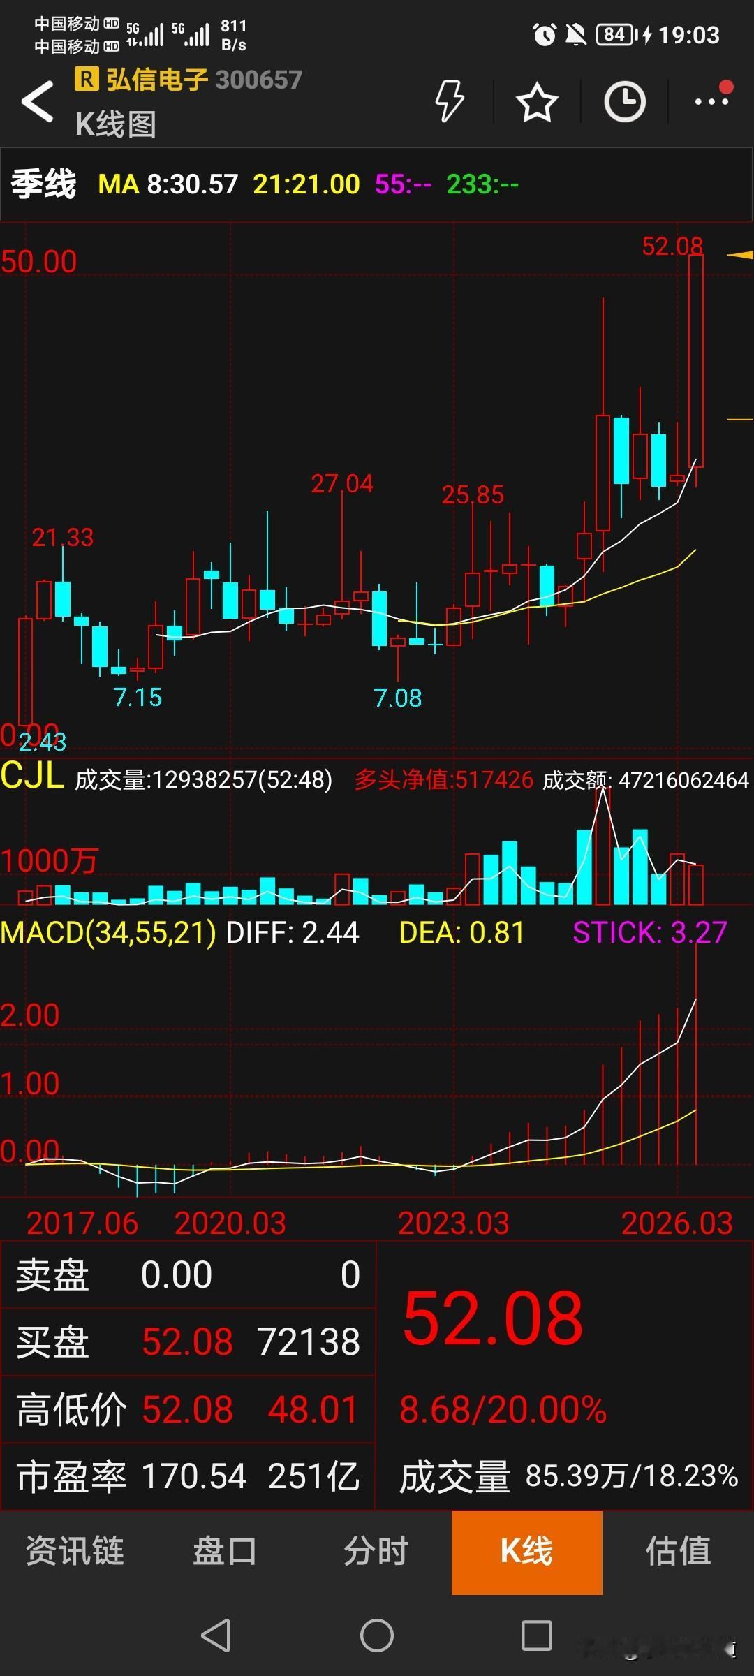Image resolution: width=754 pixels, height=1676 pixels.
Task: Tap the lightning bolt quick-trade icon
Action: (449, 101)
